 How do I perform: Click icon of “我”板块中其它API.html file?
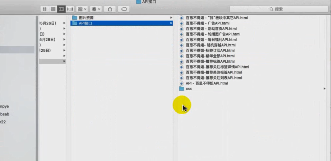coord(182,18)
